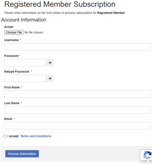Click the 'I accept' label text
Image resolution: width=152 pixels, height=164 pixels.
point(13,136)
